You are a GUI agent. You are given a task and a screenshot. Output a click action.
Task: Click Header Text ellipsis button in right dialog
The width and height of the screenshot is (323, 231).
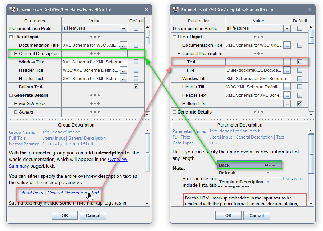[x=287, y=95]
